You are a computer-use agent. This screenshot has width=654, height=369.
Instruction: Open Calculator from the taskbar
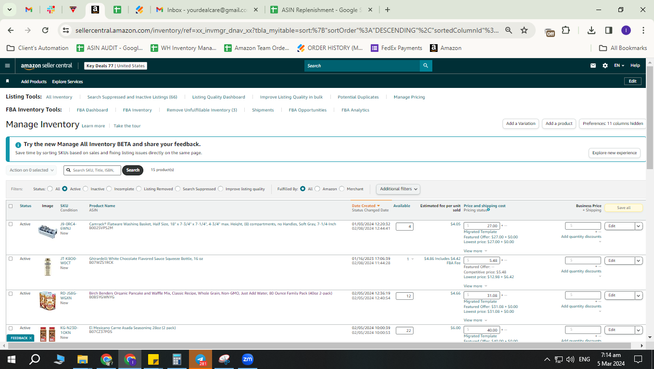(x=177, y=359)
